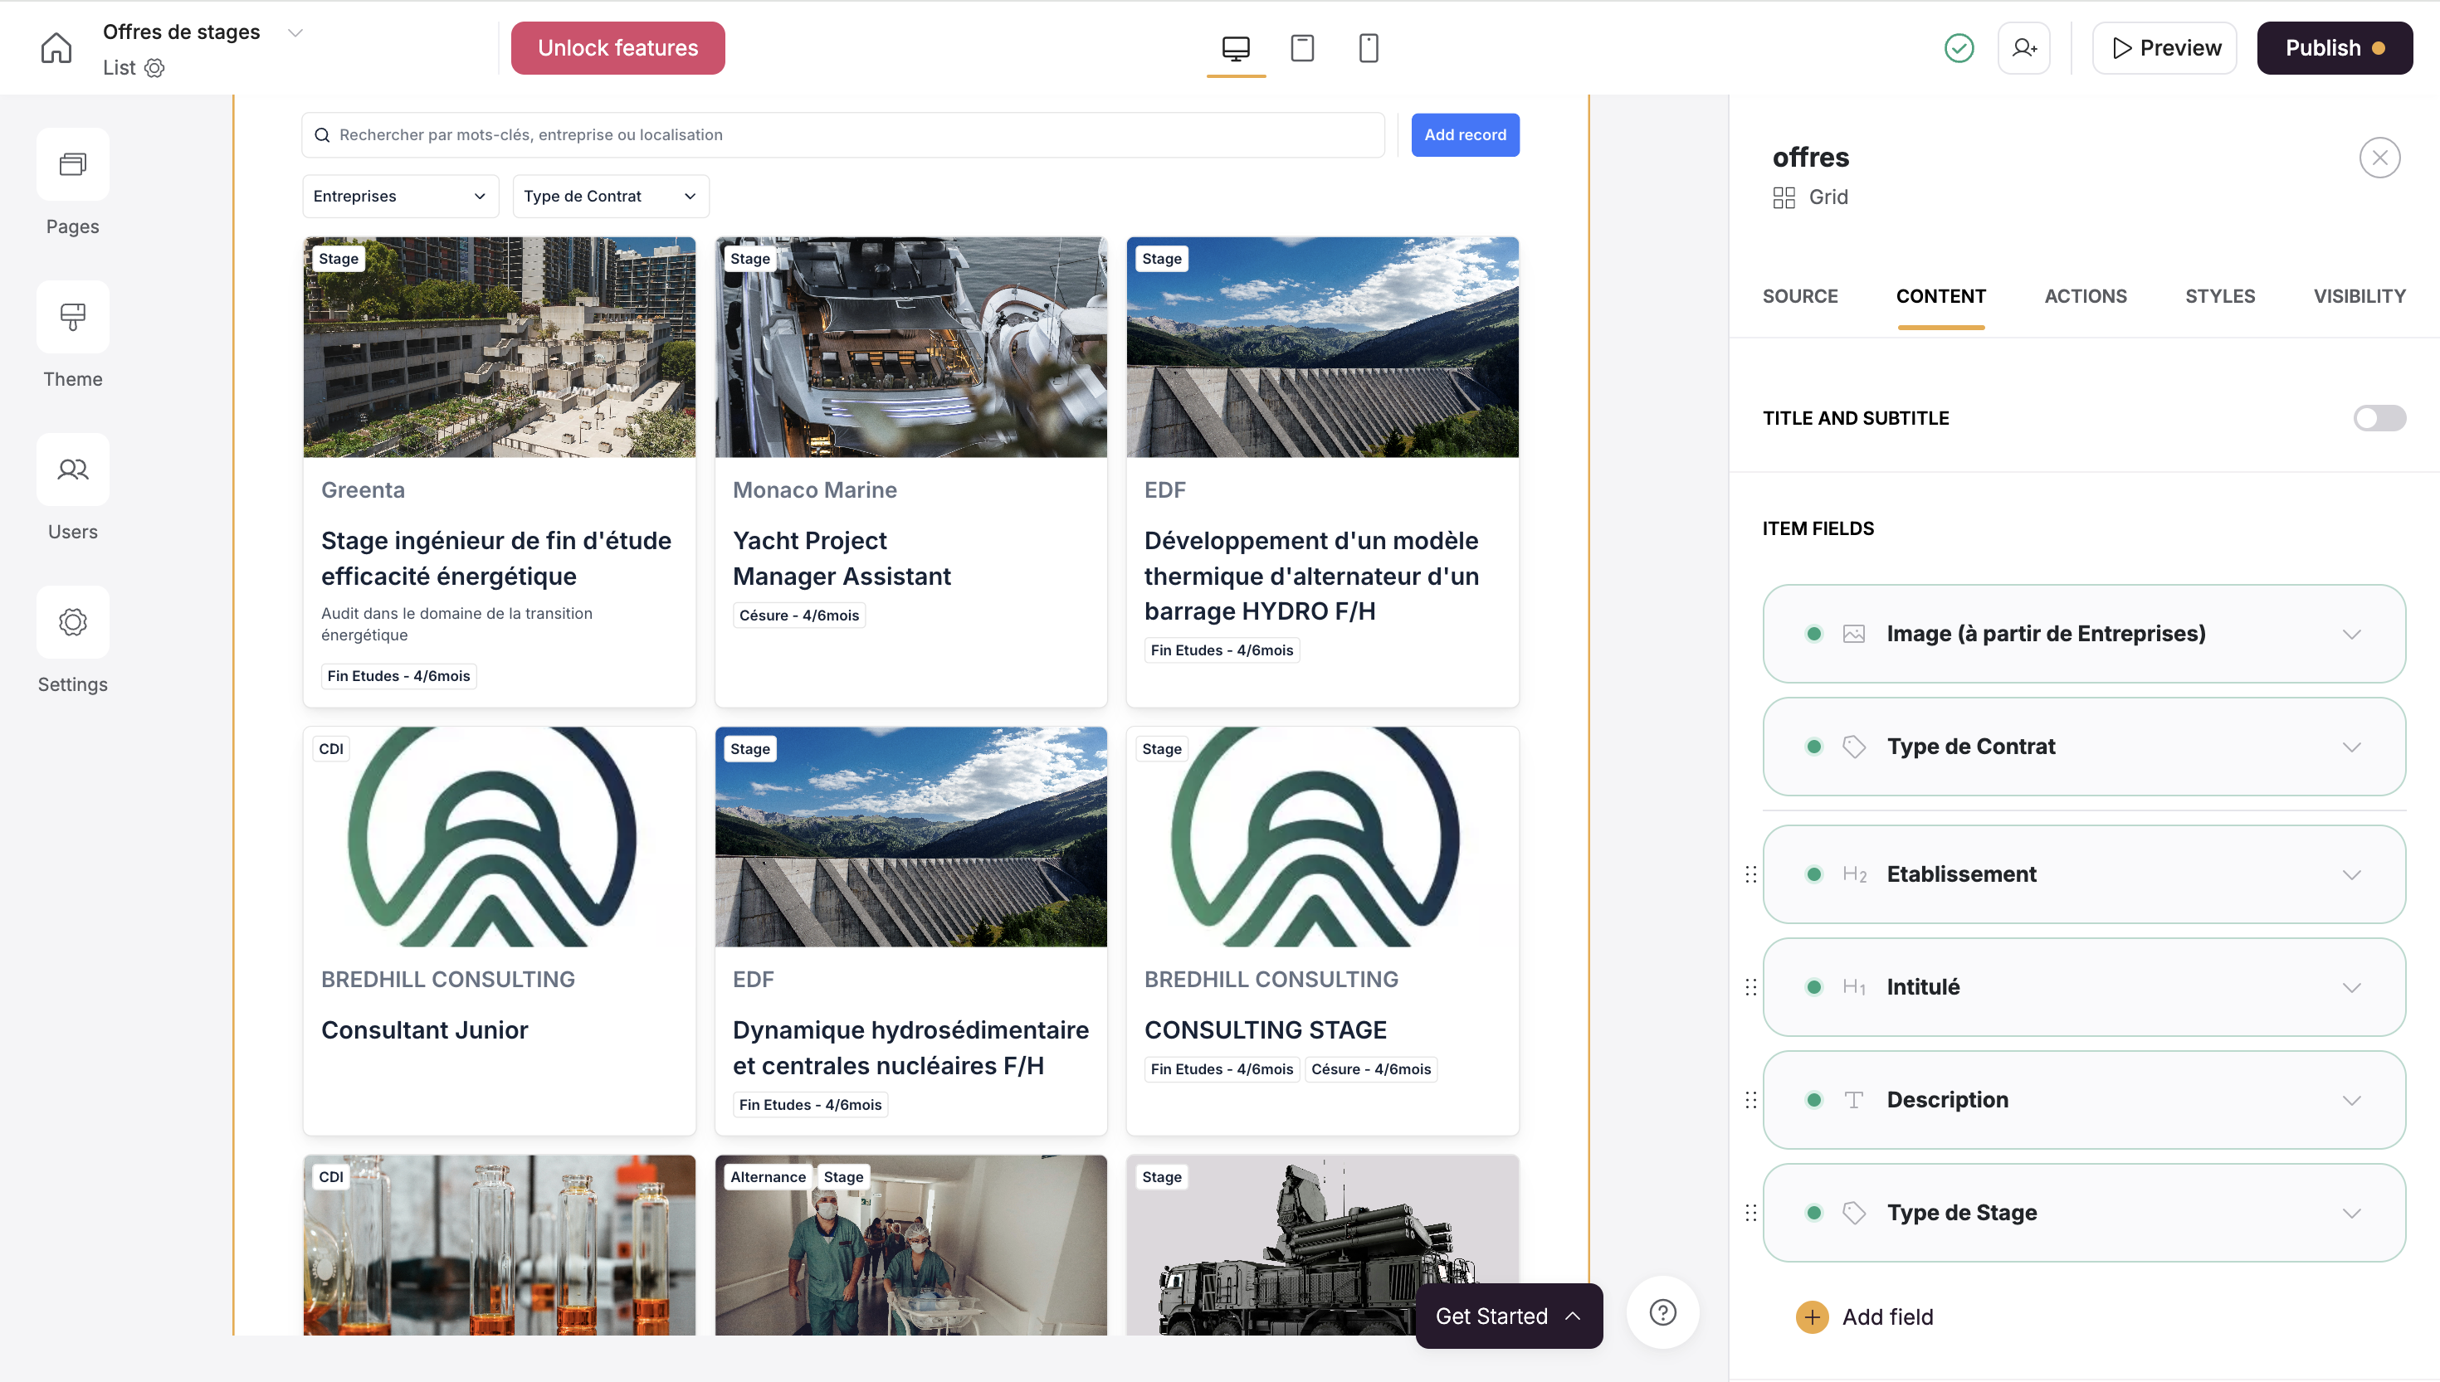Open the help question mark icon
Viewport: 2440px width, 1382px height.
pos(1662,1312)
